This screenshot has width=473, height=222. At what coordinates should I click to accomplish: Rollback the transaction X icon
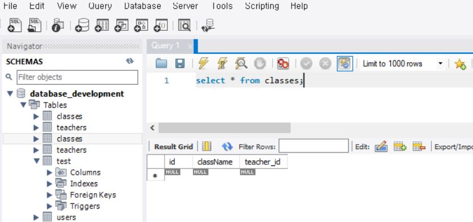tap(325, 63)
